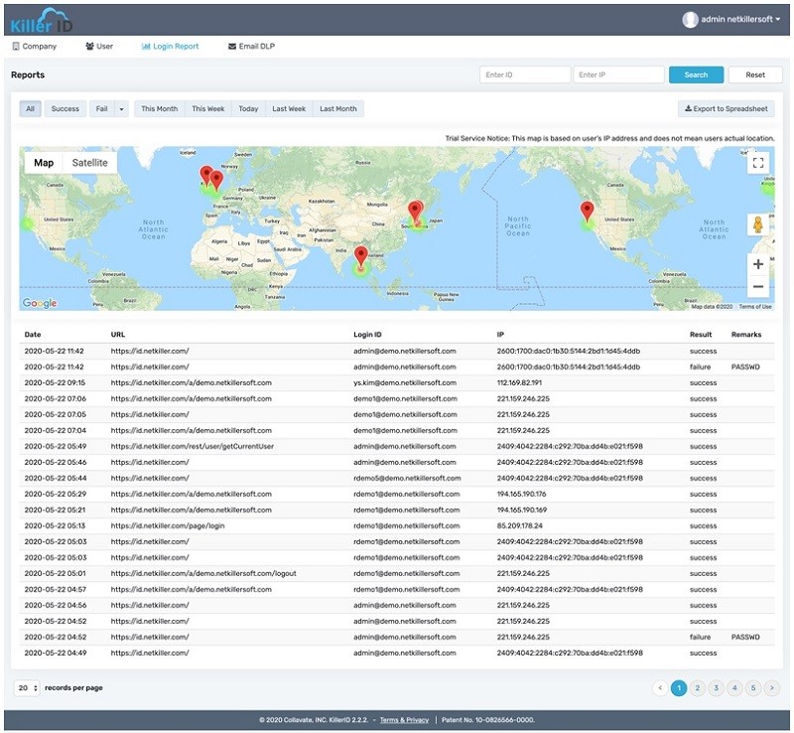Click the right-hand marker over the UK
Viewport: 794px width, 733px height.
pos(216,181)
